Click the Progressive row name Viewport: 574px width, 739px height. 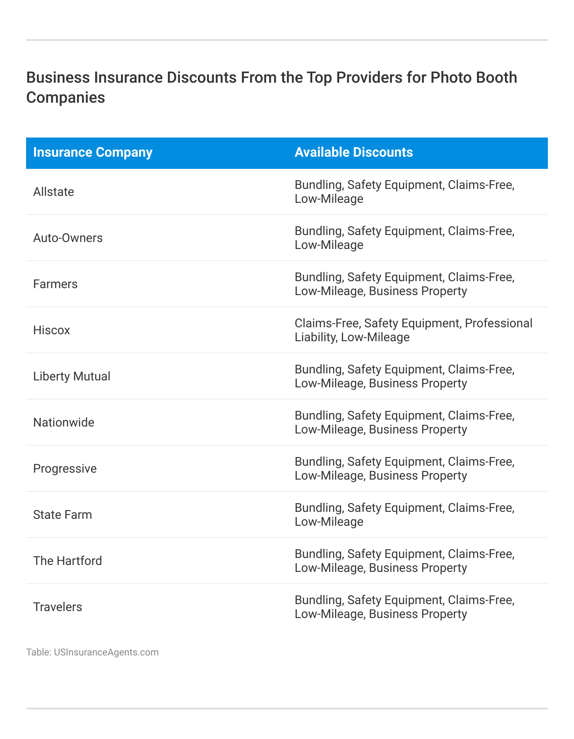[x=65, y=469]
